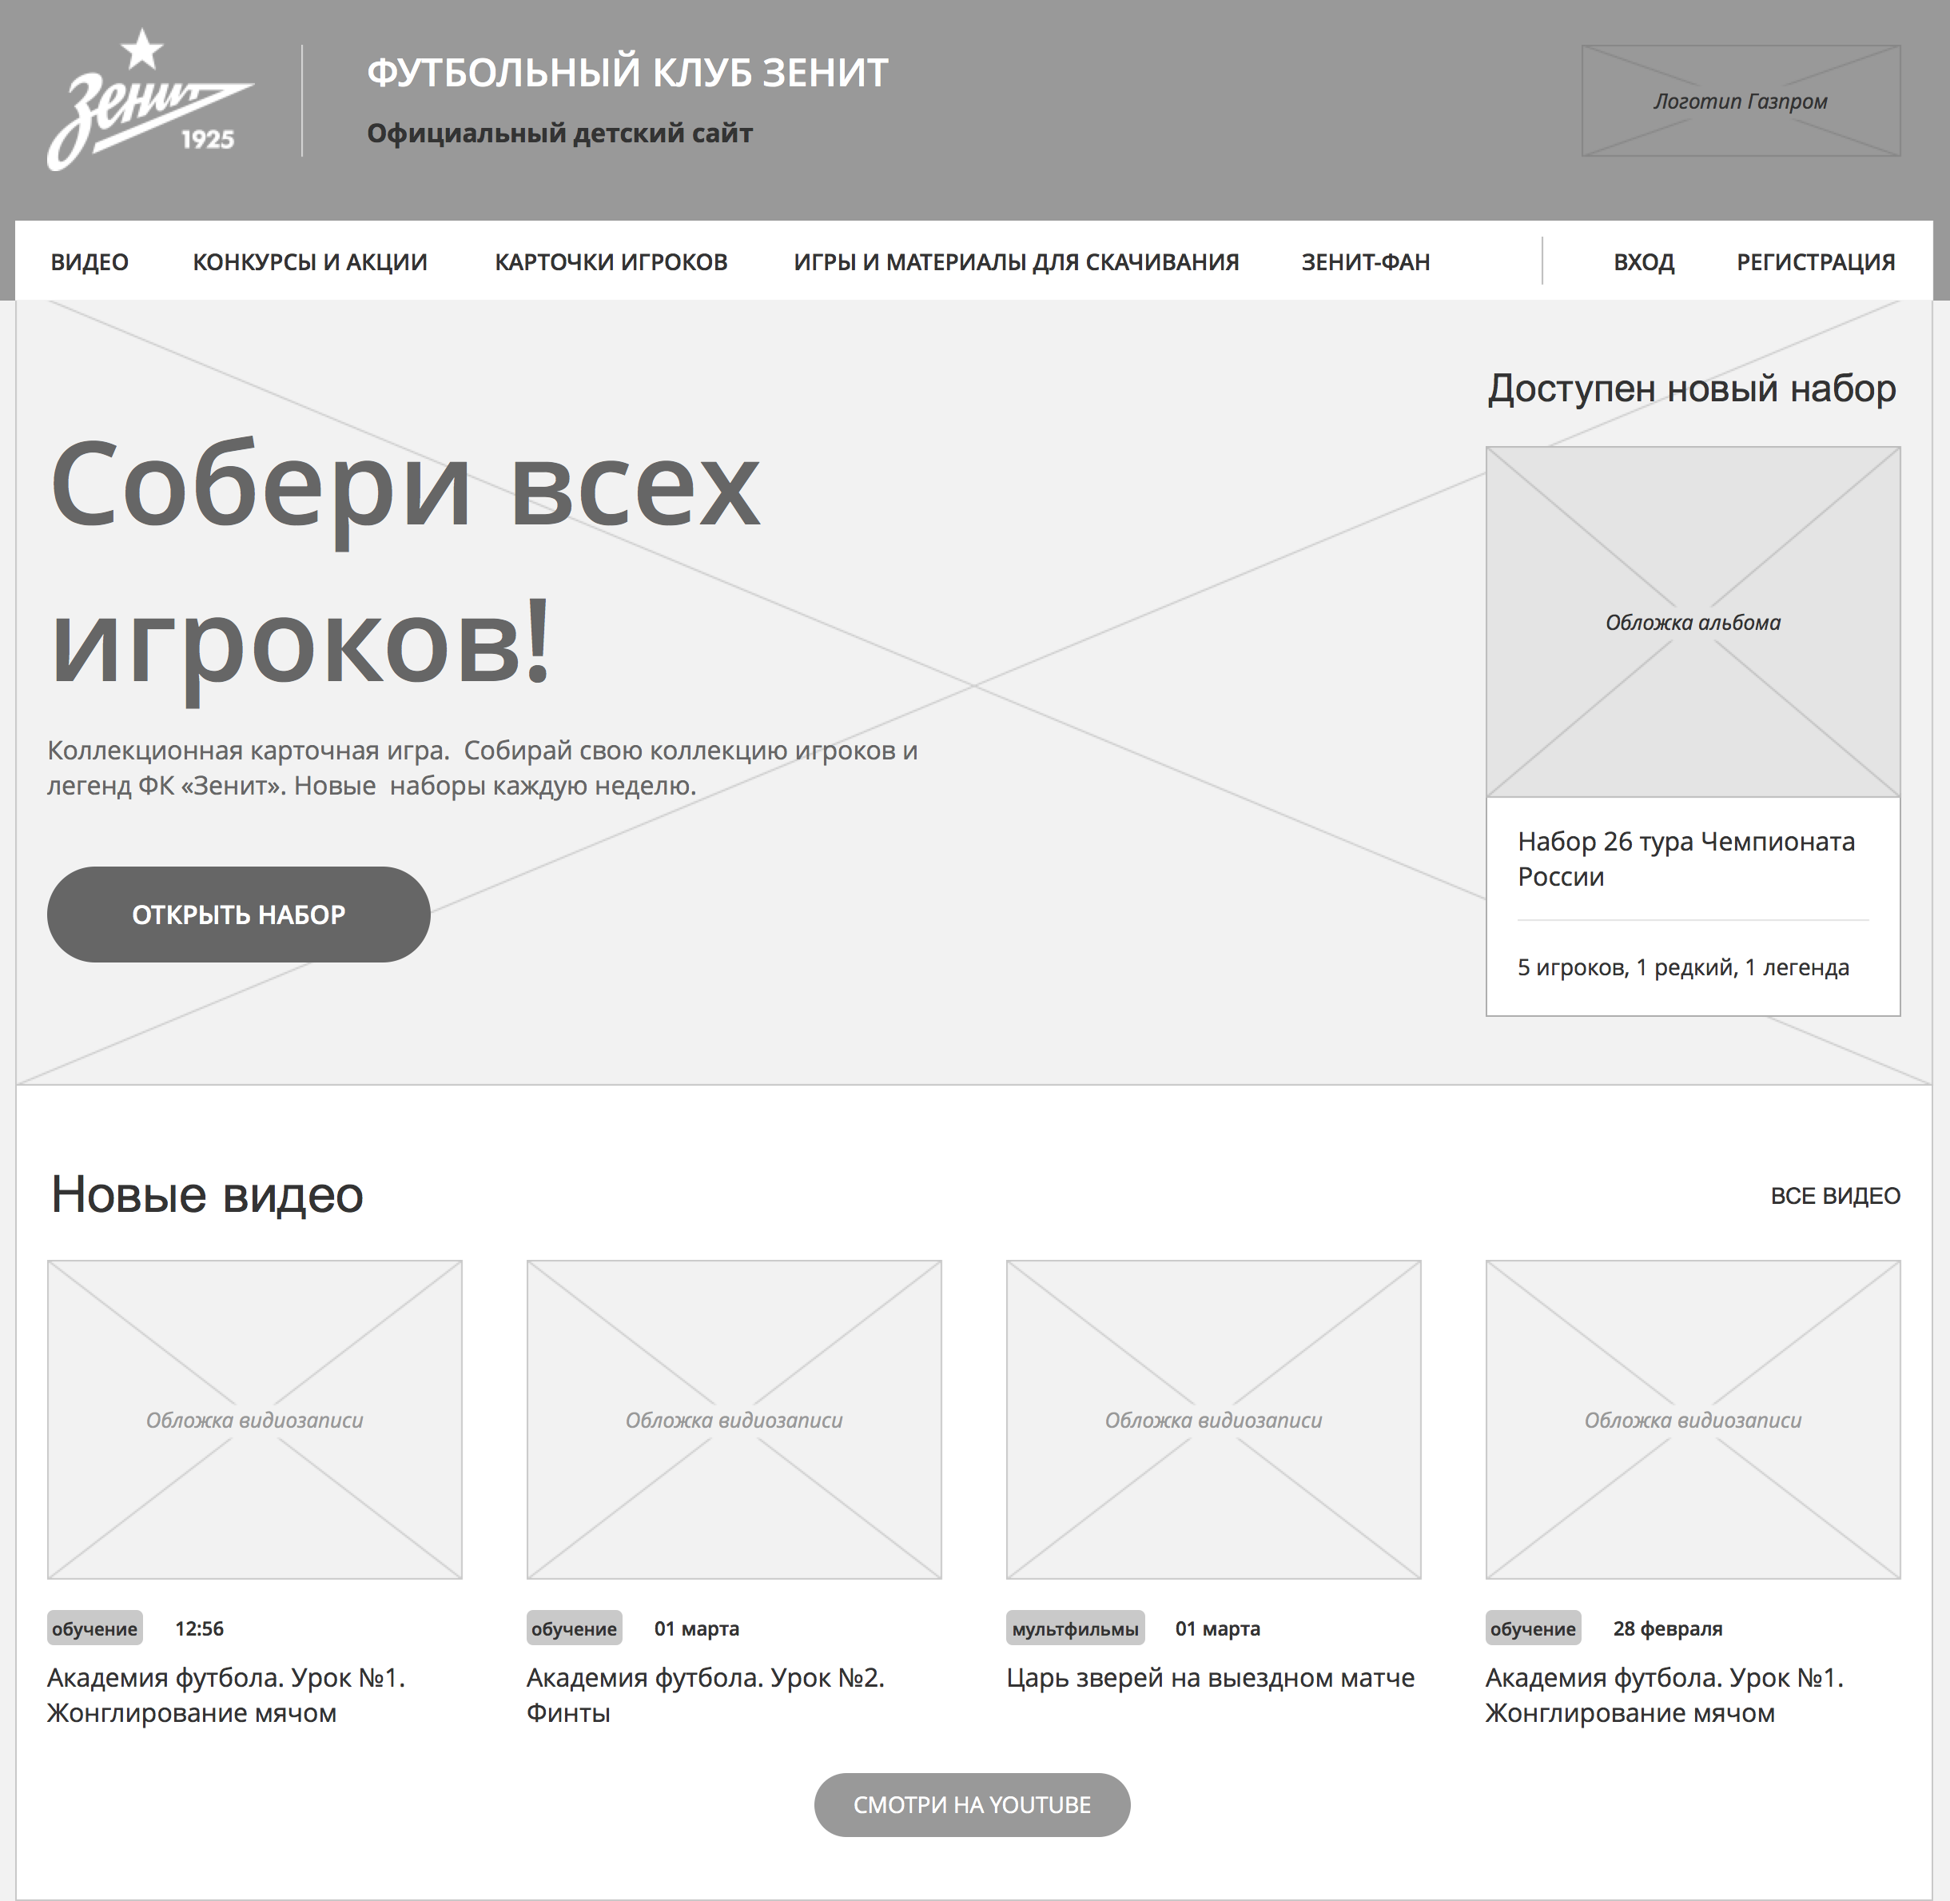Select ИГРЫ И МАТЕРИАЛЫ ДЛЯ СКАЧИВАНИЯ
Screen dimensions: 1950x1901
pos(1016,261)
